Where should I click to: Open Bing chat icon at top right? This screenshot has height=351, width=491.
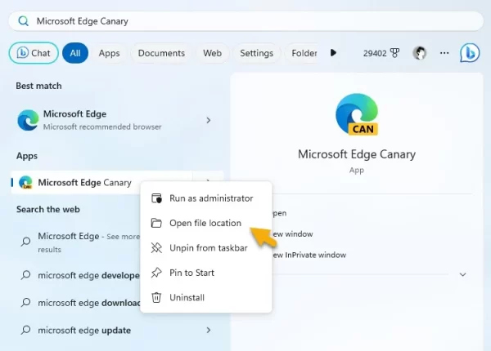(470, 52)
